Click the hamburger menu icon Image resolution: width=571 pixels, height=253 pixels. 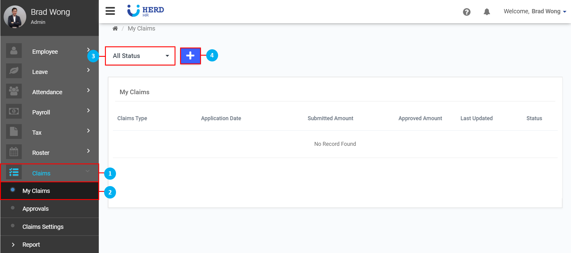(x=110, y=11)
